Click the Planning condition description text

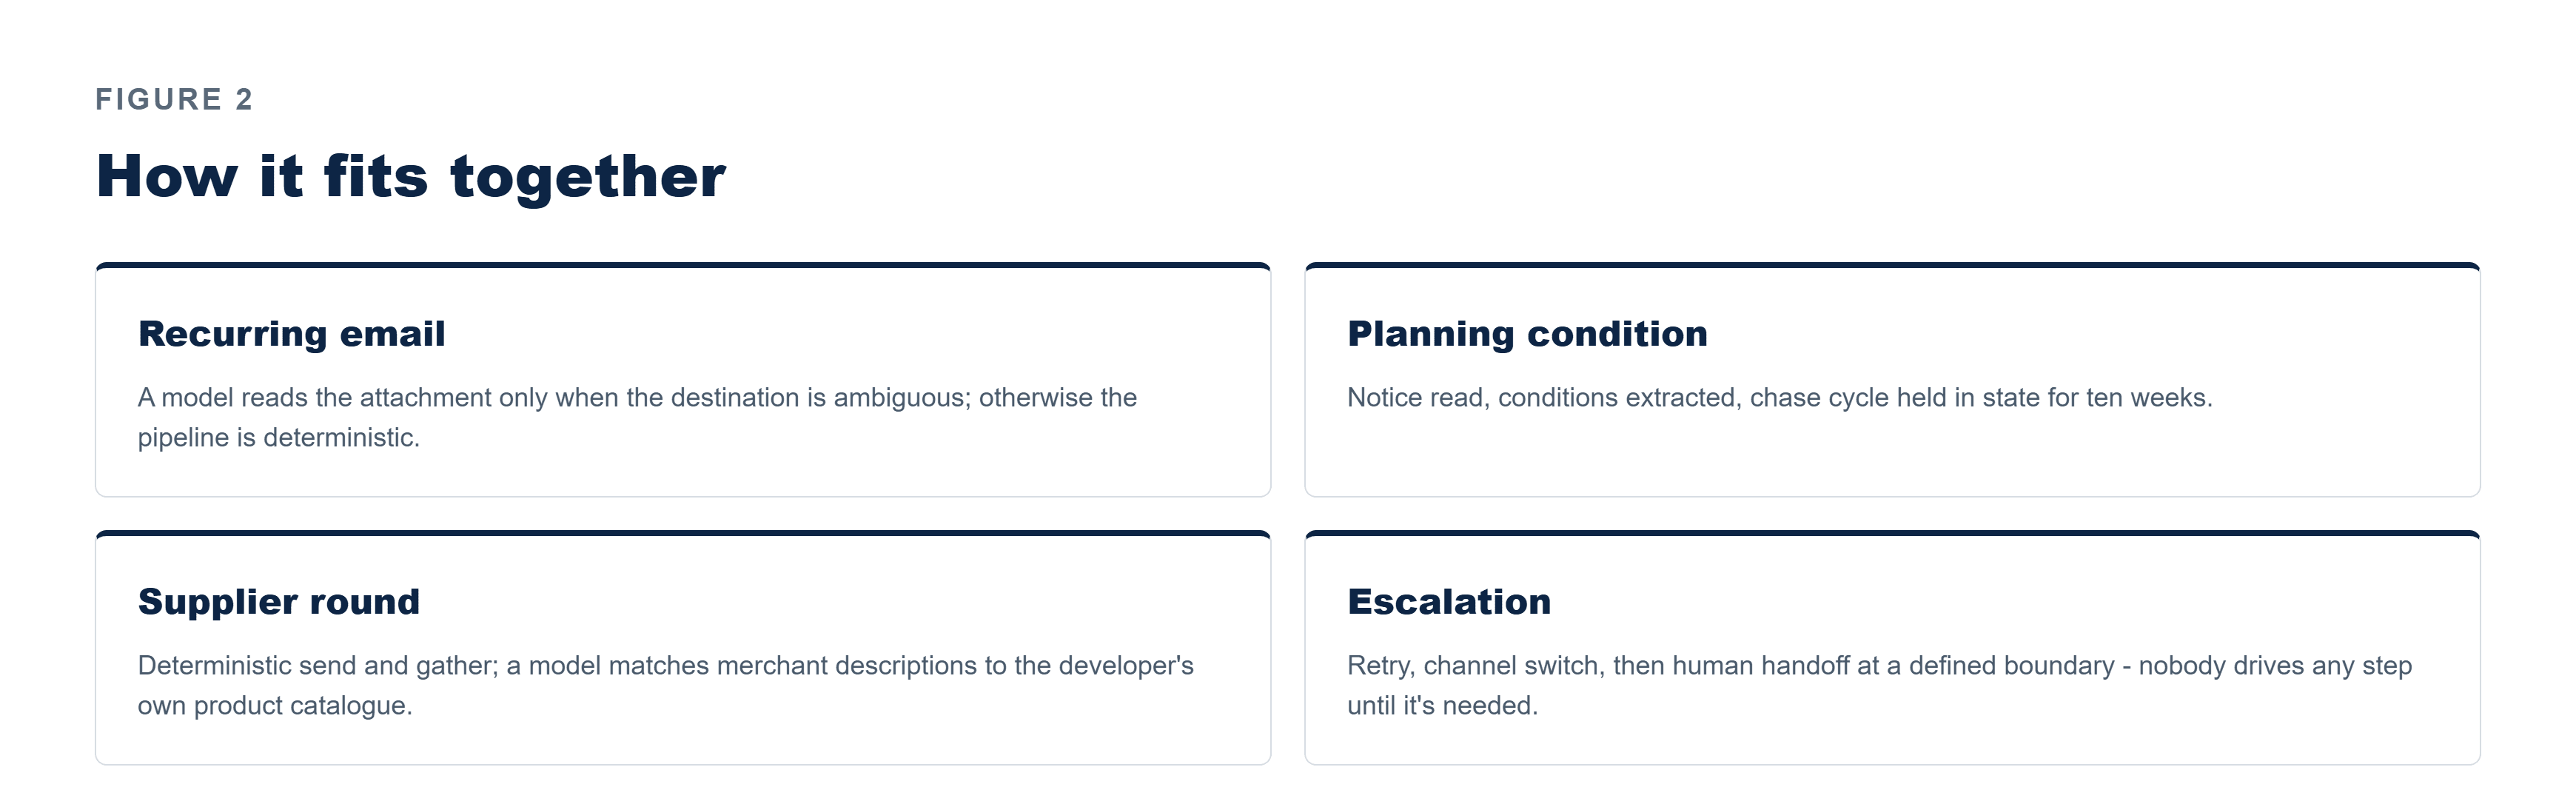coord(1780,398)
